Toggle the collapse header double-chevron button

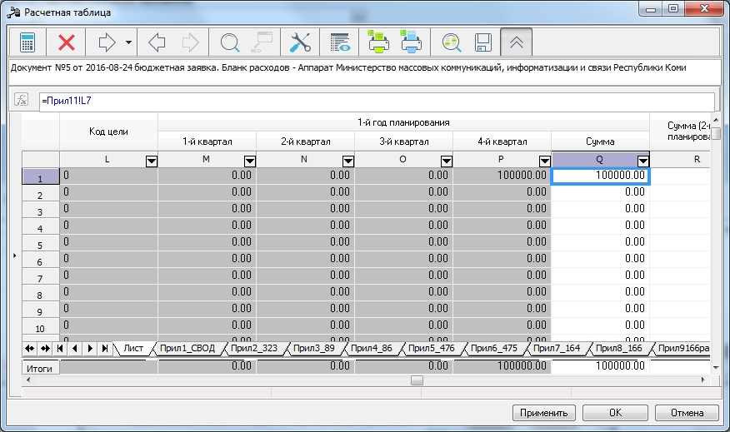517,42
